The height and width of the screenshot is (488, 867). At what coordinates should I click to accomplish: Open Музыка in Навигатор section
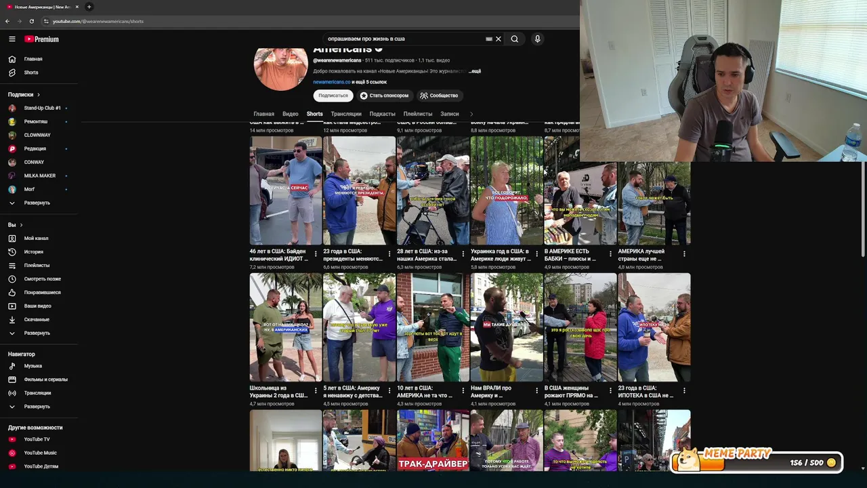(x=33, y=366)
